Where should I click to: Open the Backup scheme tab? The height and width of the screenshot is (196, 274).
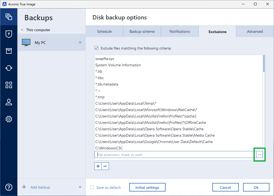pyautogui.click(x=142, y=31)
